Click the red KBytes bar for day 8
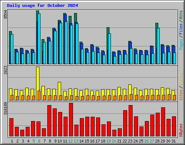 coord(49,121)
